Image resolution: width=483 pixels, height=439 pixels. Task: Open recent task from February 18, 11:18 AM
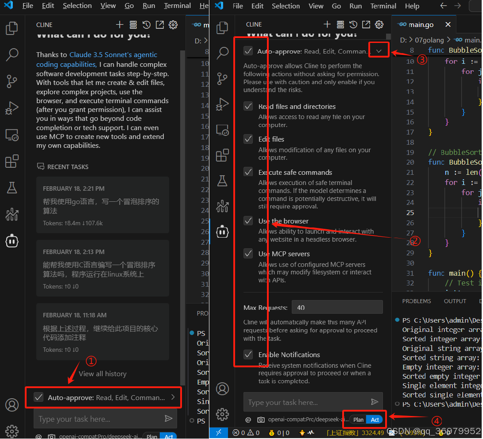[x=103, y=331]
